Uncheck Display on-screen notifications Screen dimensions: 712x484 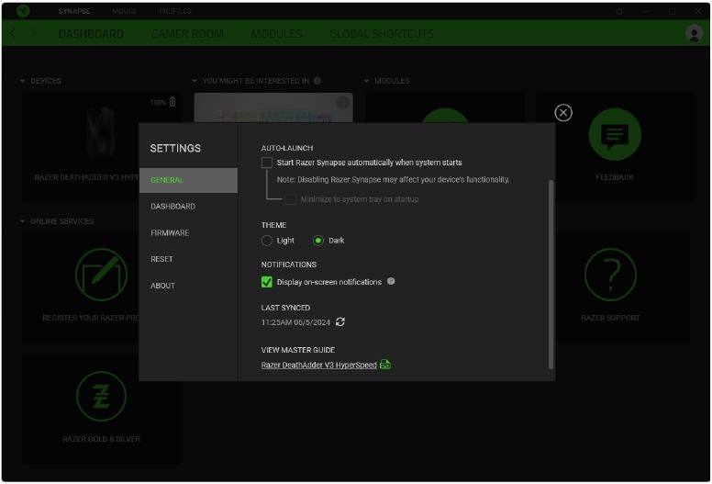[267, 282]
